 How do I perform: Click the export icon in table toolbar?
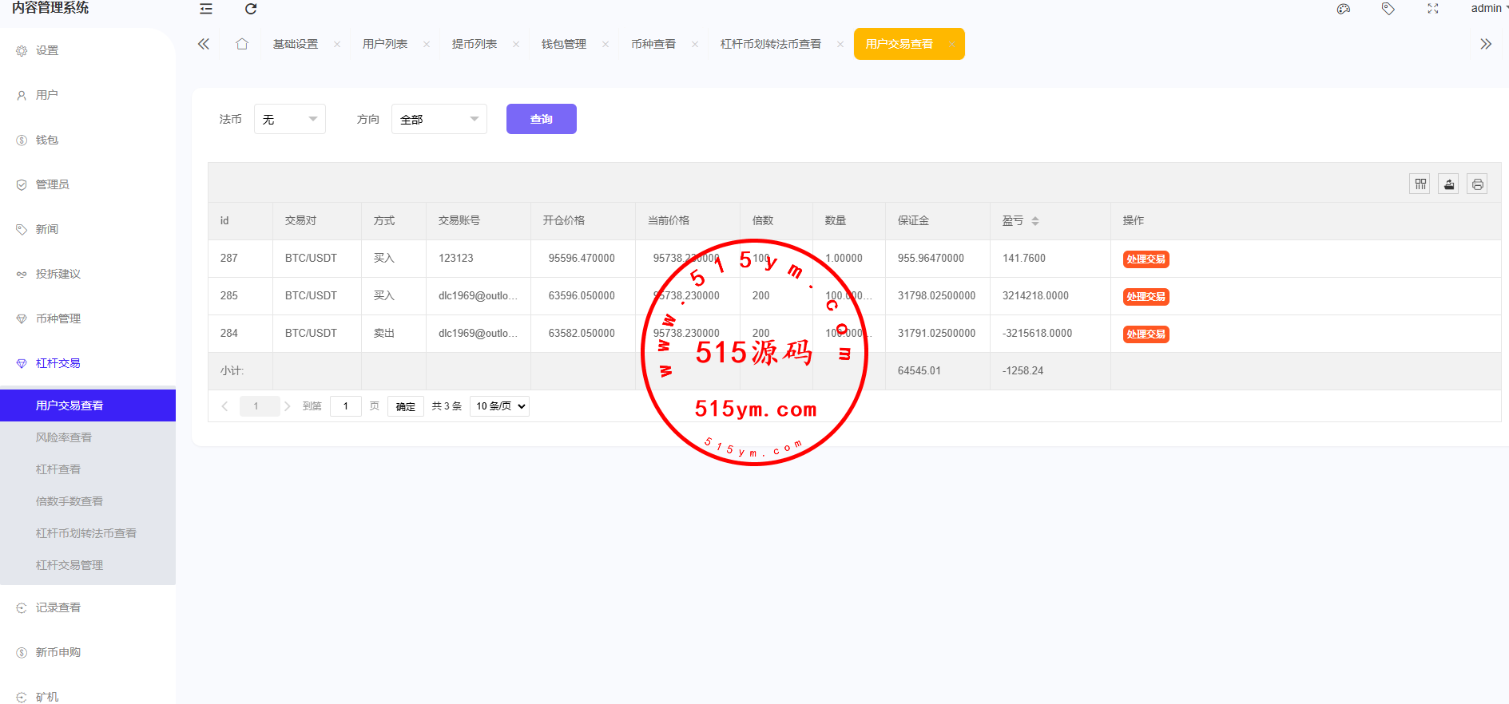[x=1449, y=184]
